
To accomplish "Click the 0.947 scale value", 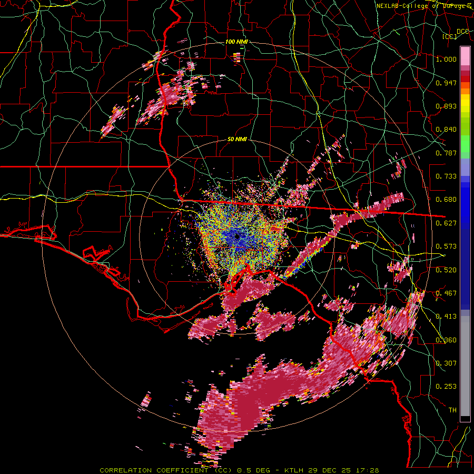I will (x=446, y=83).
